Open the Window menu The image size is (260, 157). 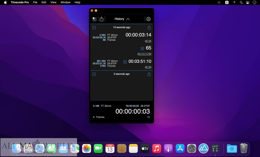pos(65,2)
